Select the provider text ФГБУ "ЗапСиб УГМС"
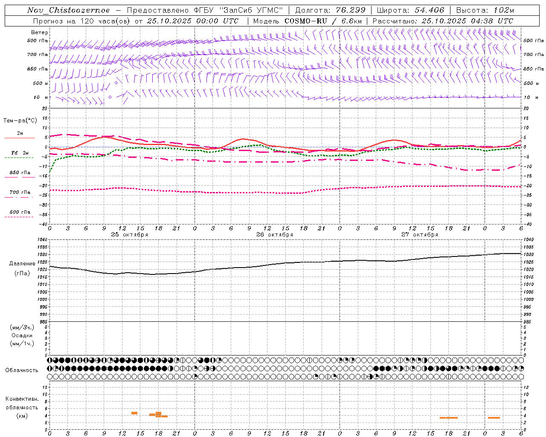This screenshot has height=437, width=546. tap(238, 10)
